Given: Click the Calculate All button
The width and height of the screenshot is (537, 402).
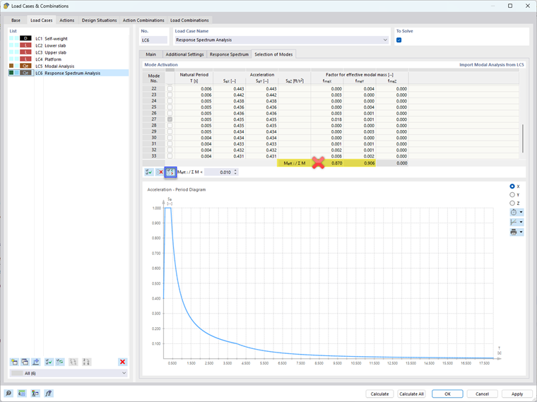Looking at the screenshot, I should pyautogui.click(x=411, y=394).
